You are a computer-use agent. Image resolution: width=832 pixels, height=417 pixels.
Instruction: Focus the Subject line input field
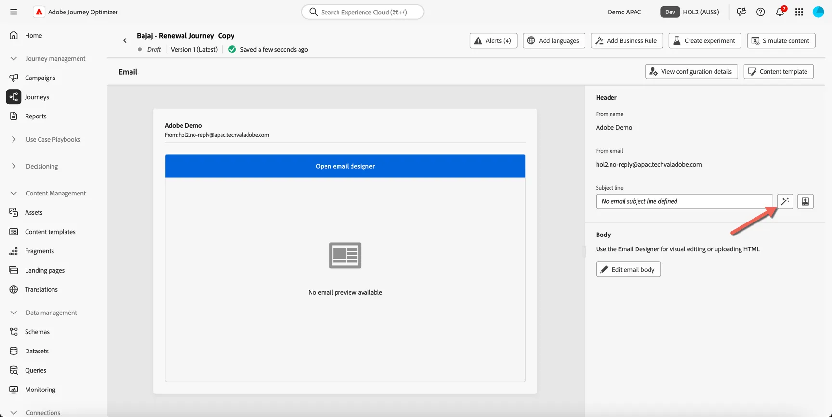684,201
